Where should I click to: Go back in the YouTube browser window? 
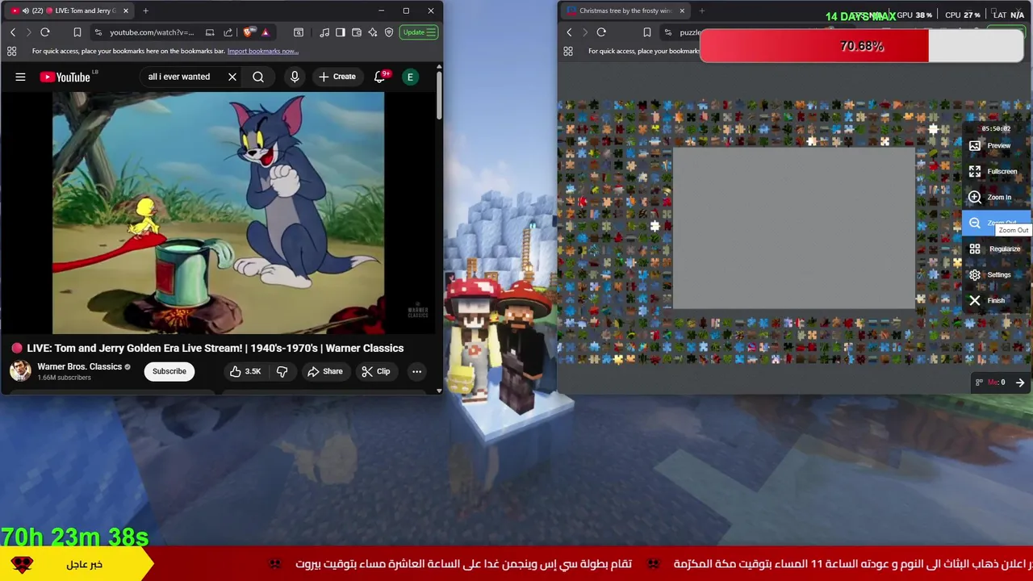[13, 32]
